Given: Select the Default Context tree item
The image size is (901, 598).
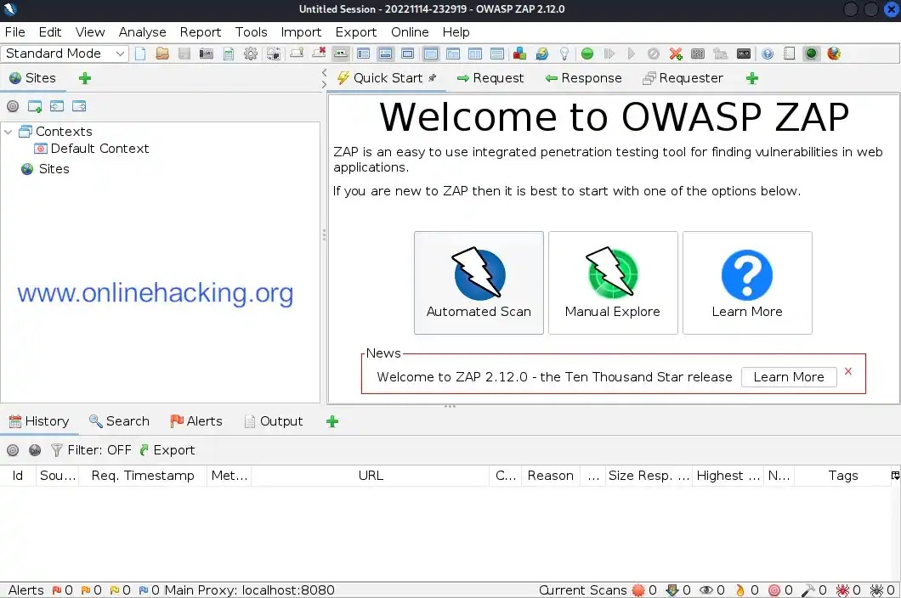Looking at the screenshot, I should [93, 149].
